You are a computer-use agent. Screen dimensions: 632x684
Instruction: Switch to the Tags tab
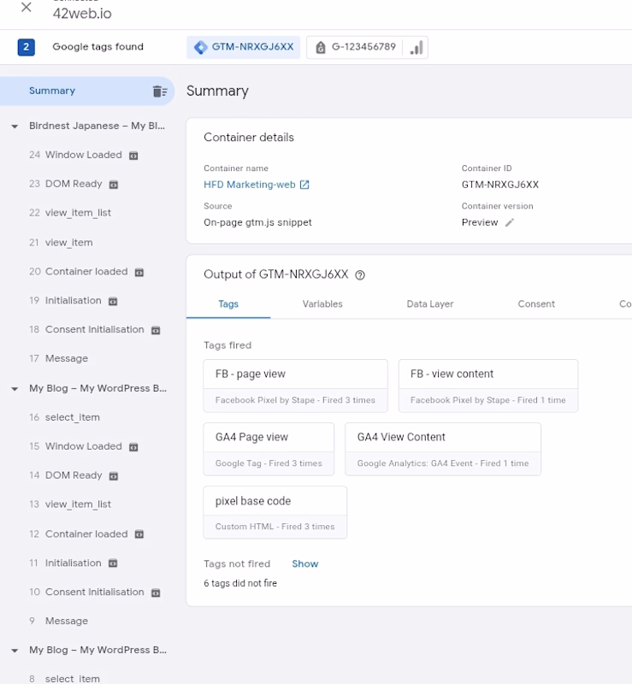228,304
